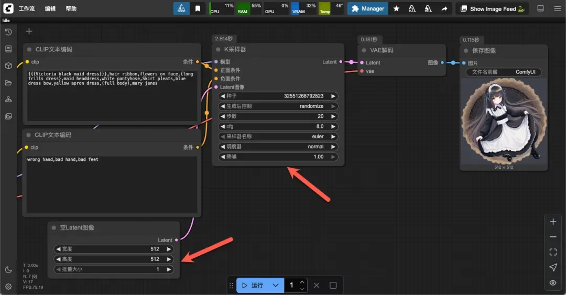Toggle dark theme moon icon
The image size is (566, 295).
point(8,270)
